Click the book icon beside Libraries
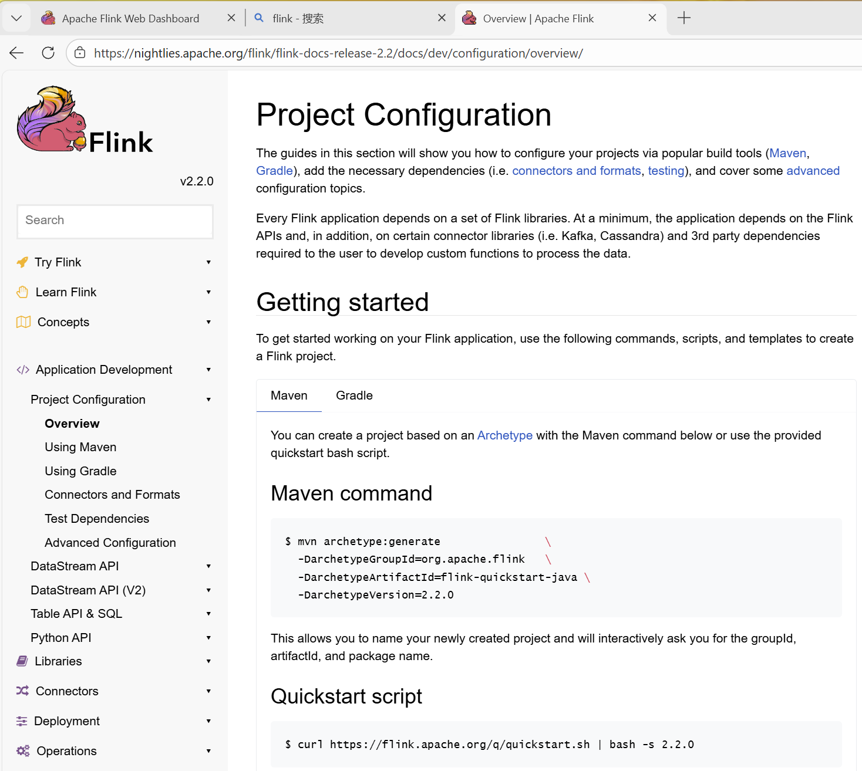Image resolution: width=862 pixels, height=771 pixels. (22, 661)
